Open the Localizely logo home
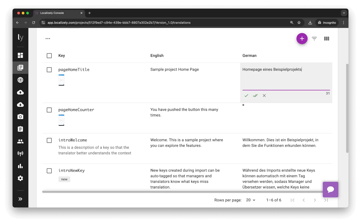 pyautogui.click(x=20, y=37)
